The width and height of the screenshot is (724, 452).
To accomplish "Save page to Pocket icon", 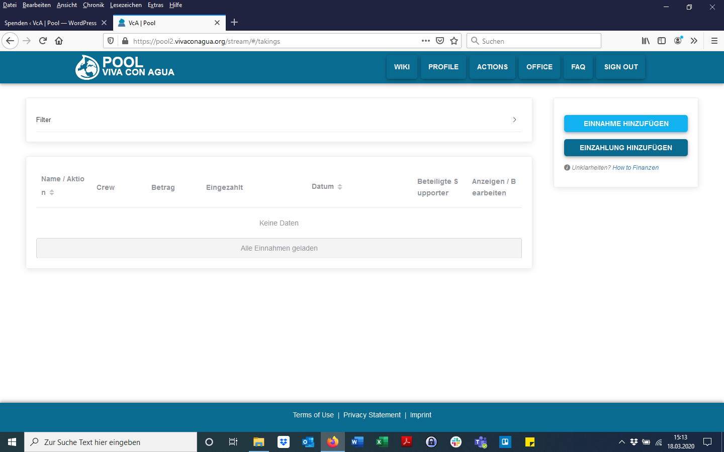I will pos(440,41).
